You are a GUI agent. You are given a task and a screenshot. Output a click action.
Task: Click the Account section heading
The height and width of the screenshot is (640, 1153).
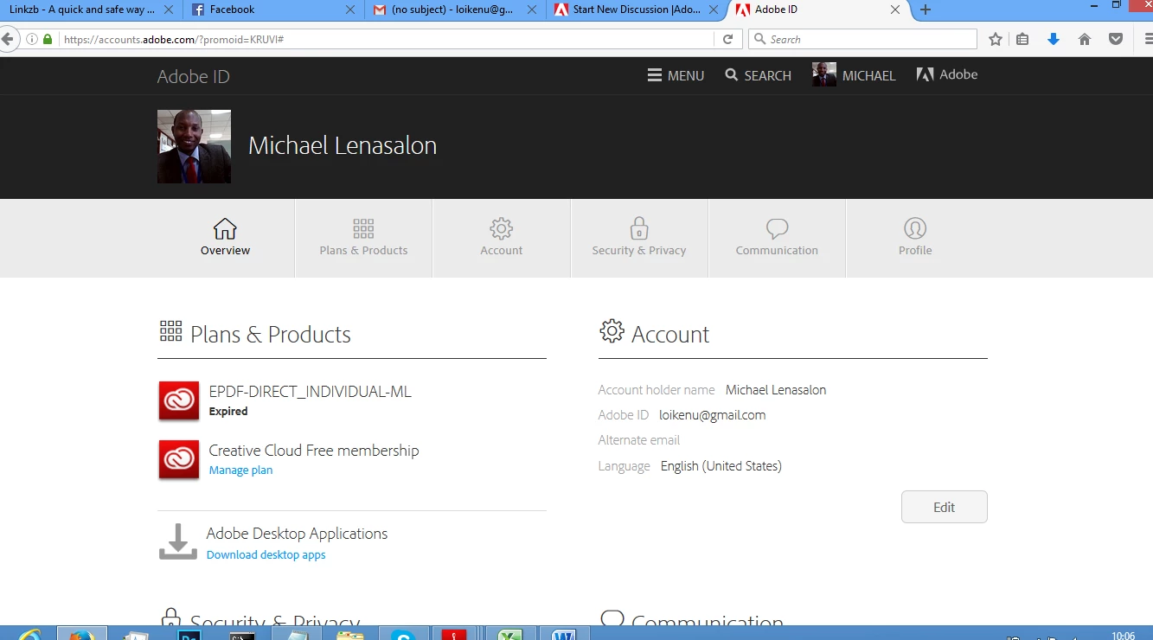tap(670, 334)
